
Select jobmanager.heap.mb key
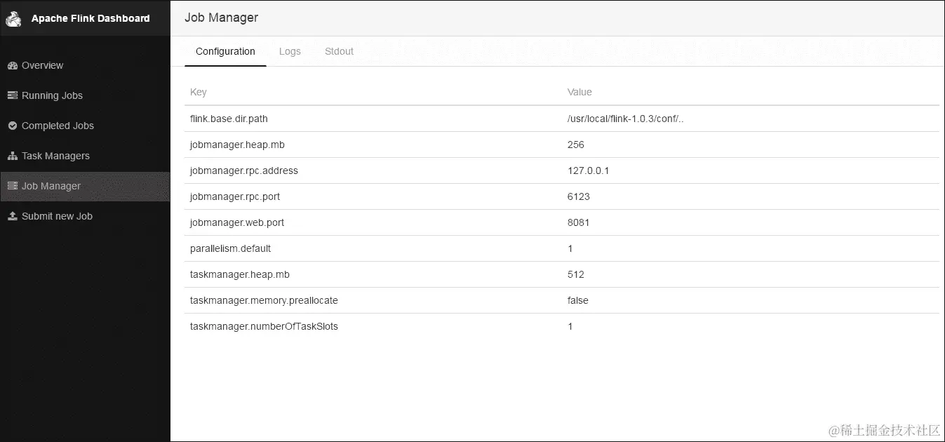pos(237,145)
